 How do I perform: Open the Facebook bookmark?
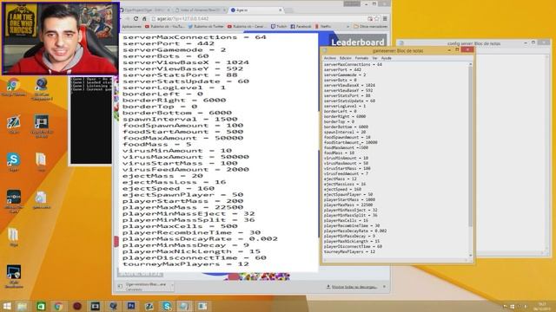301,27
